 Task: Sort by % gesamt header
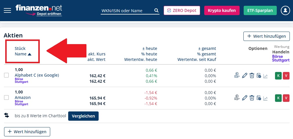(x=207, y=54)
